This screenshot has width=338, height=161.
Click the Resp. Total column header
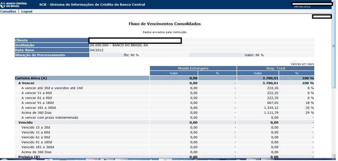coord(275,69)
